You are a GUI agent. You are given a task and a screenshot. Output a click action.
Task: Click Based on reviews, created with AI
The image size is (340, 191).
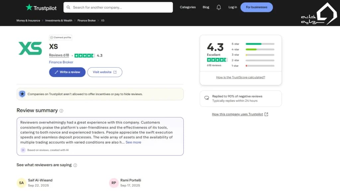coord(48,150)
